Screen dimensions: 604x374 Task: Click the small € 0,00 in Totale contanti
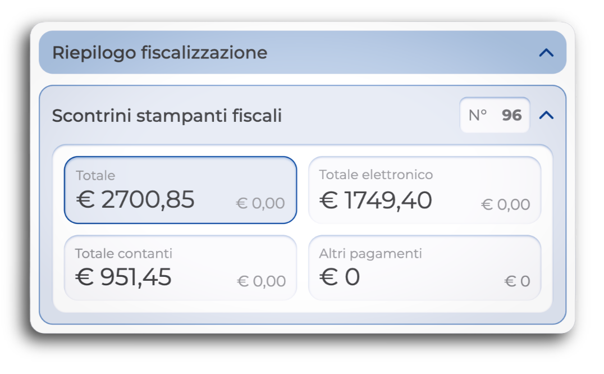261,281
